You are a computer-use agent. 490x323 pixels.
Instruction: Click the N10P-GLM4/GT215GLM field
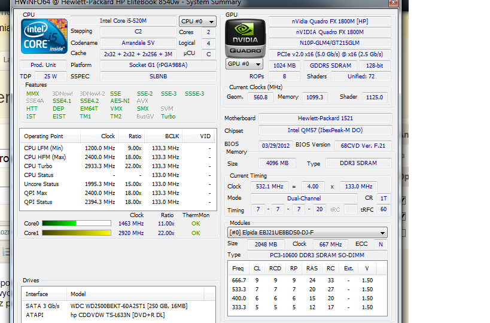330,43
